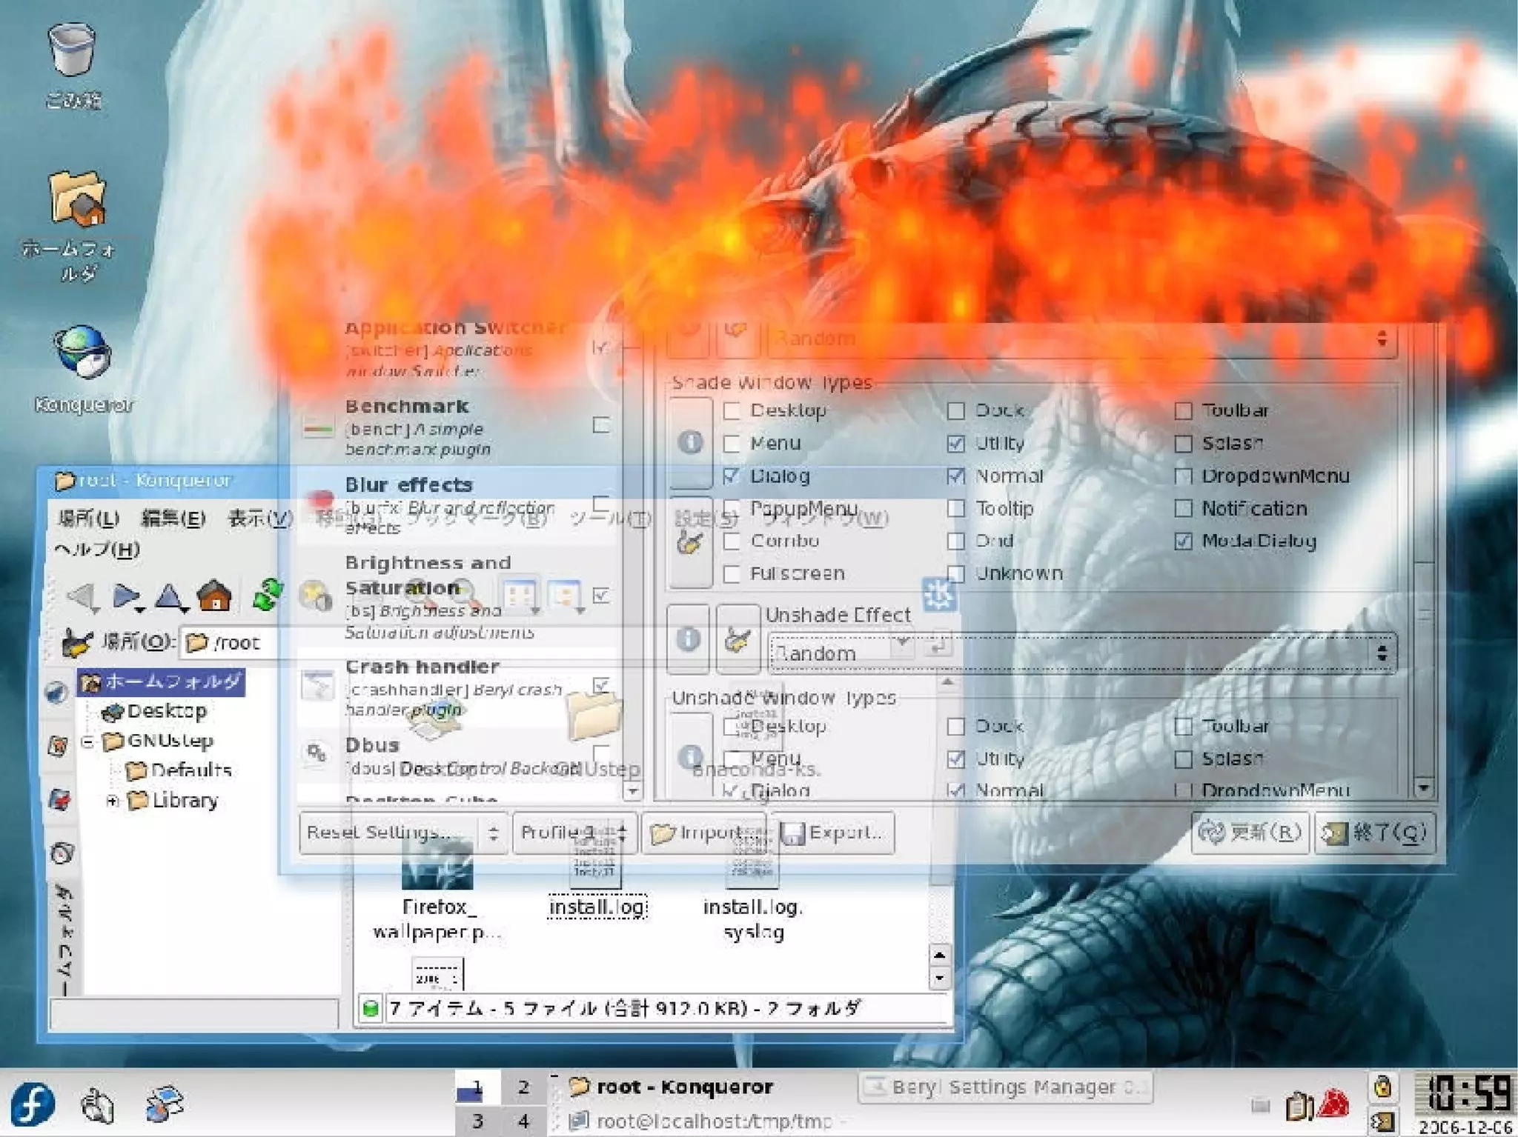Viewport: 1518px width, 1137px height.
Task: Enable the Benchmark plugin checkbox
Action: [x=601, y=424]
